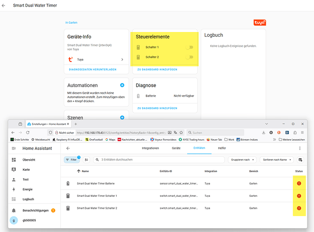314x232 pixels.
Task: Reload the browser page
Action: click(x=28, y=132)
